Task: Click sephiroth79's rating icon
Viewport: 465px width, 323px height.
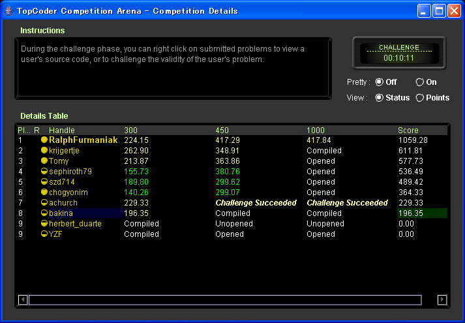Action: pyautogui.click(x=44, y=171)
